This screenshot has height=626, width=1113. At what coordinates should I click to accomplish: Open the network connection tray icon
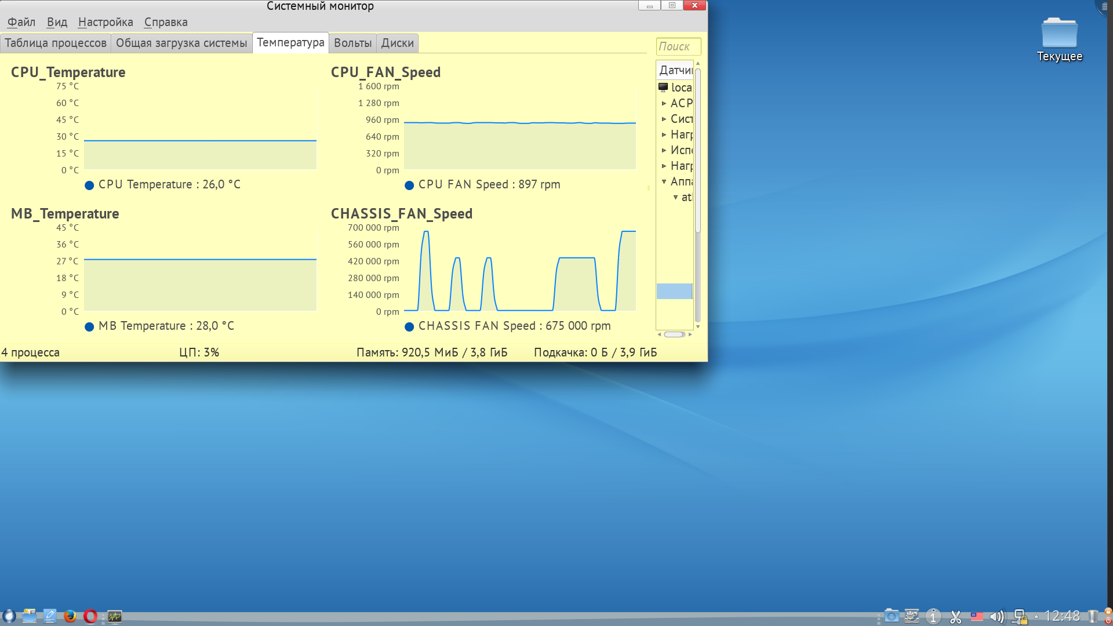1019,617
